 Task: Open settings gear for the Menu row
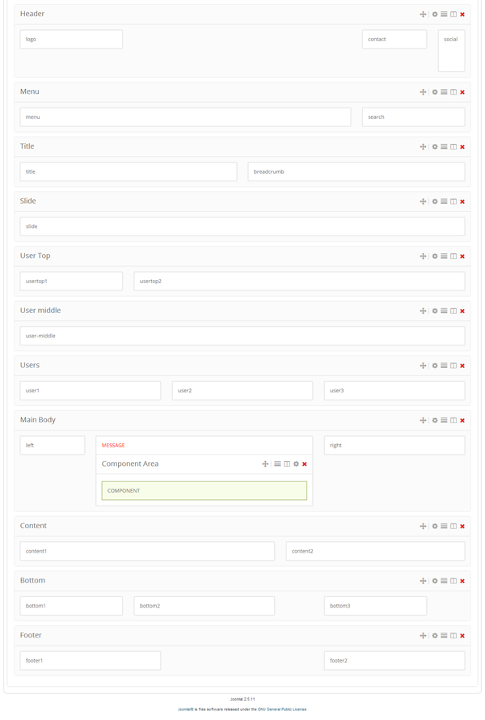pyautogui.click(x=435, y=92)
